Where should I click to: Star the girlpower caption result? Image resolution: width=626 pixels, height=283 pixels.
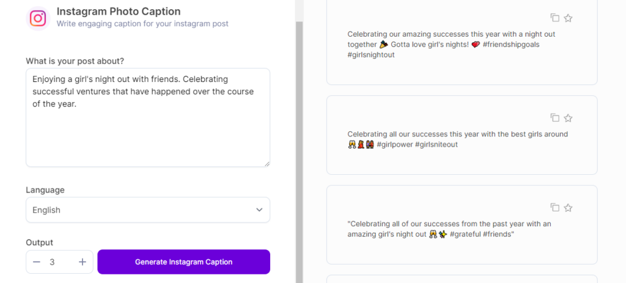tap(568, 117)
